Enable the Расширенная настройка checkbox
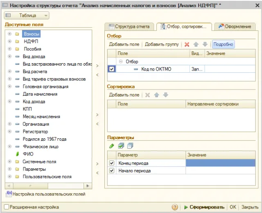 pos(7,207)
